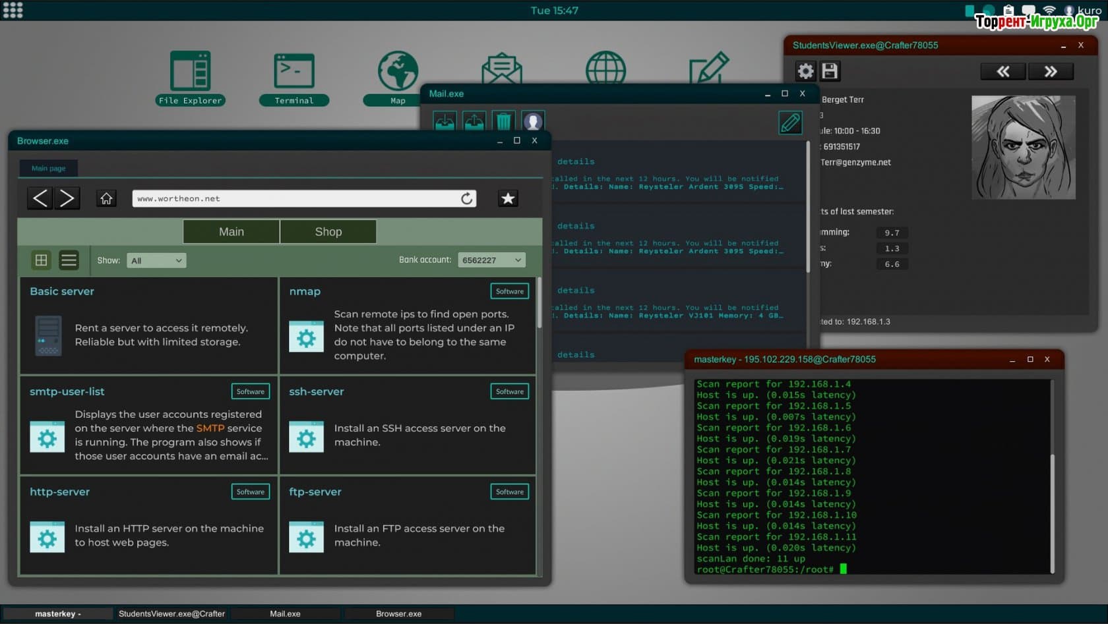Screen dimensions: 1108x624
Task: Go to next student record
Action: pyautogui.click(x=1050, y=71)
